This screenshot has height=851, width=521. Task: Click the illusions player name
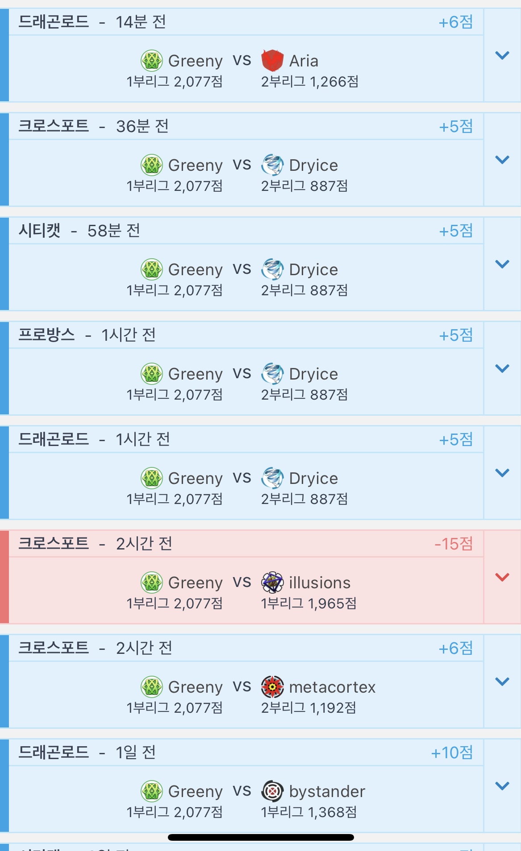click(x=320, y=582)
